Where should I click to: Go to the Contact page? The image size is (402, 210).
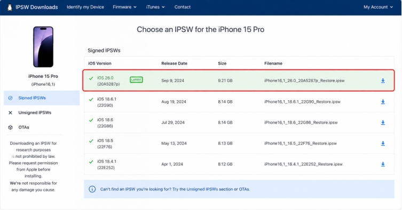coord(182,7)
